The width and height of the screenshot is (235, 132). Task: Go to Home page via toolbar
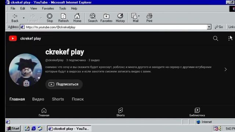[x=77, y=18]
